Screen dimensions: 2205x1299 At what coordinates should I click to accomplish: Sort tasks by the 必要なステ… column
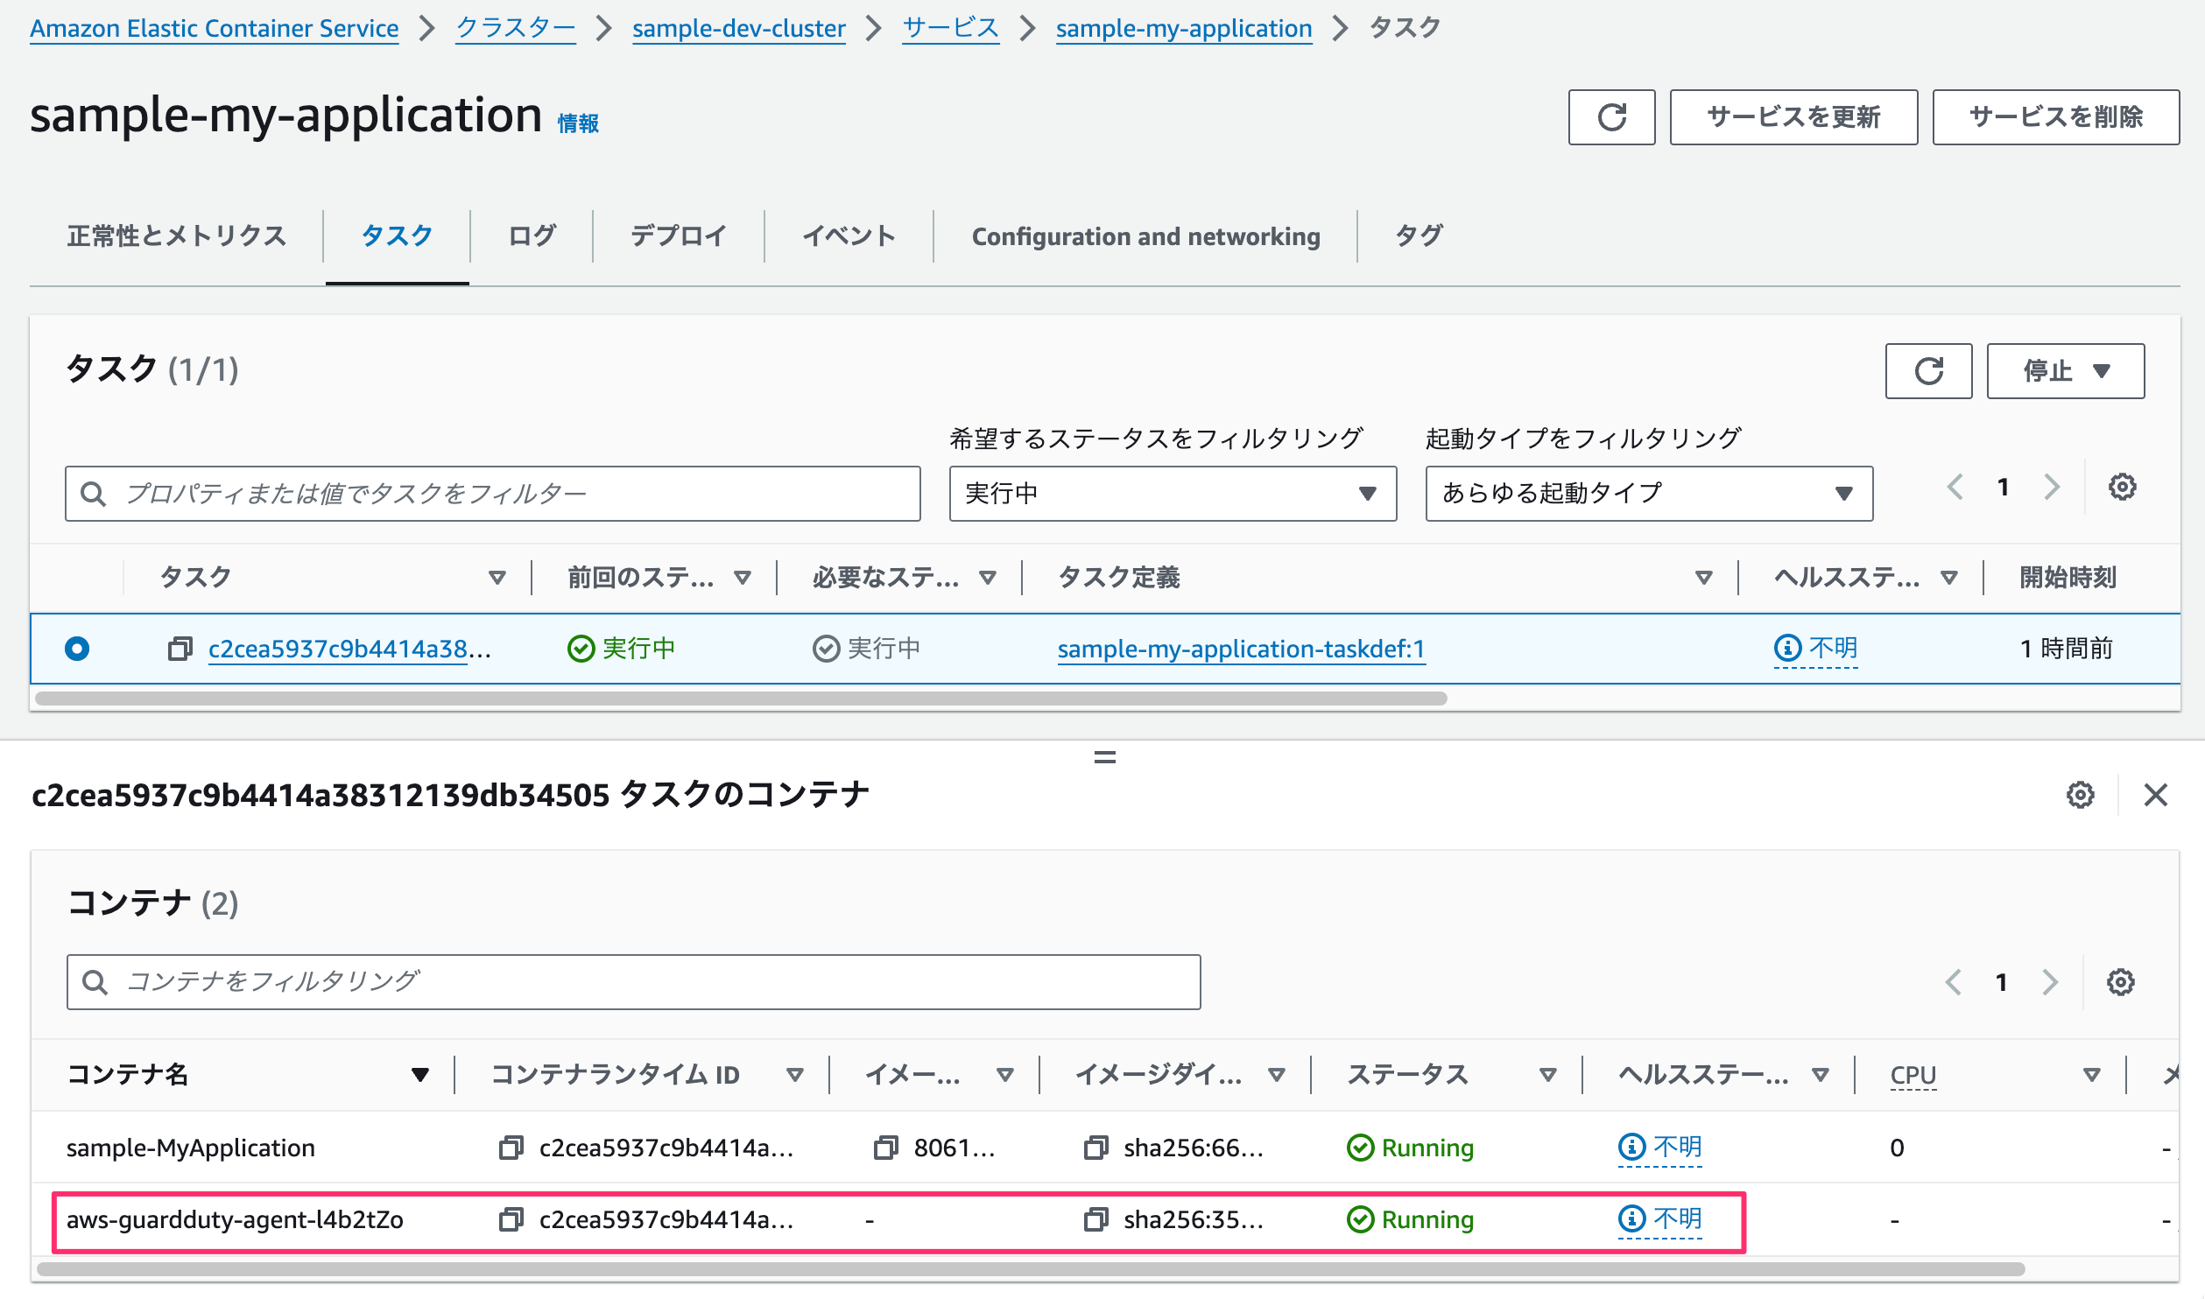[987, 578]
